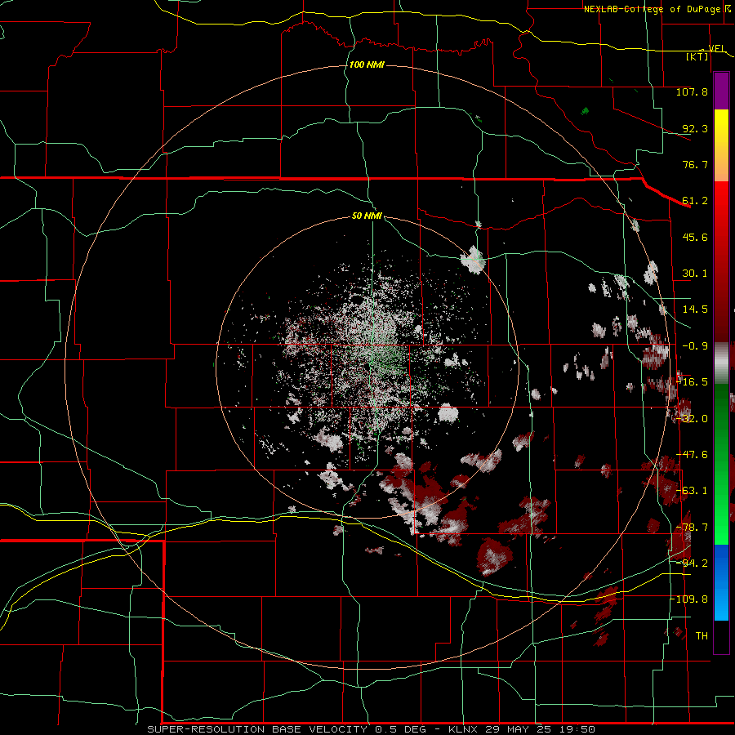The width and height of the screenshot is (735, 735).
Task: Pick the gray near-zero segment of color bar
Action: coord(721,363)
